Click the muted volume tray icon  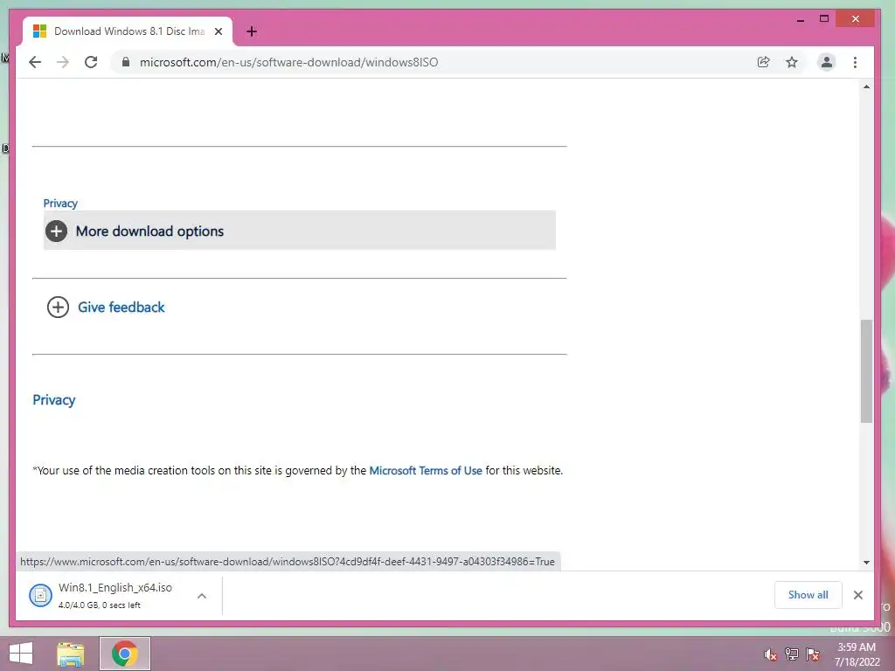(771, 654)
